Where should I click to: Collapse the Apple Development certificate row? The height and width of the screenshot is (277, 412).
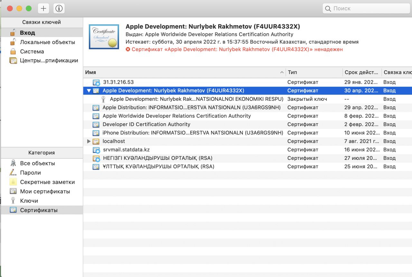89,91
